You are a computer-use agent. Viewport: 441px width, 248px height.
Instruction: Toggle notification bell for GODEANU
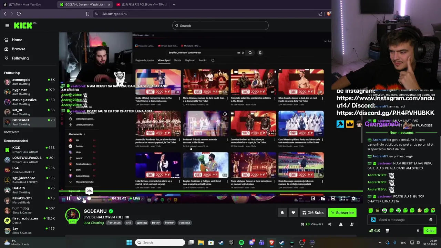[282, 213]
